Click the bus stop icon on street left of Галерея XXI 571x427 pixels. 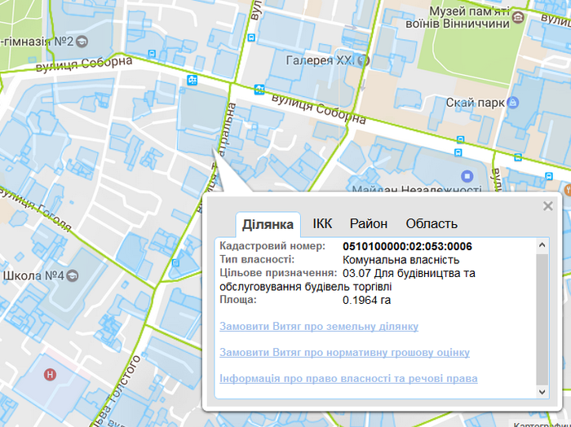click(251, 37)
